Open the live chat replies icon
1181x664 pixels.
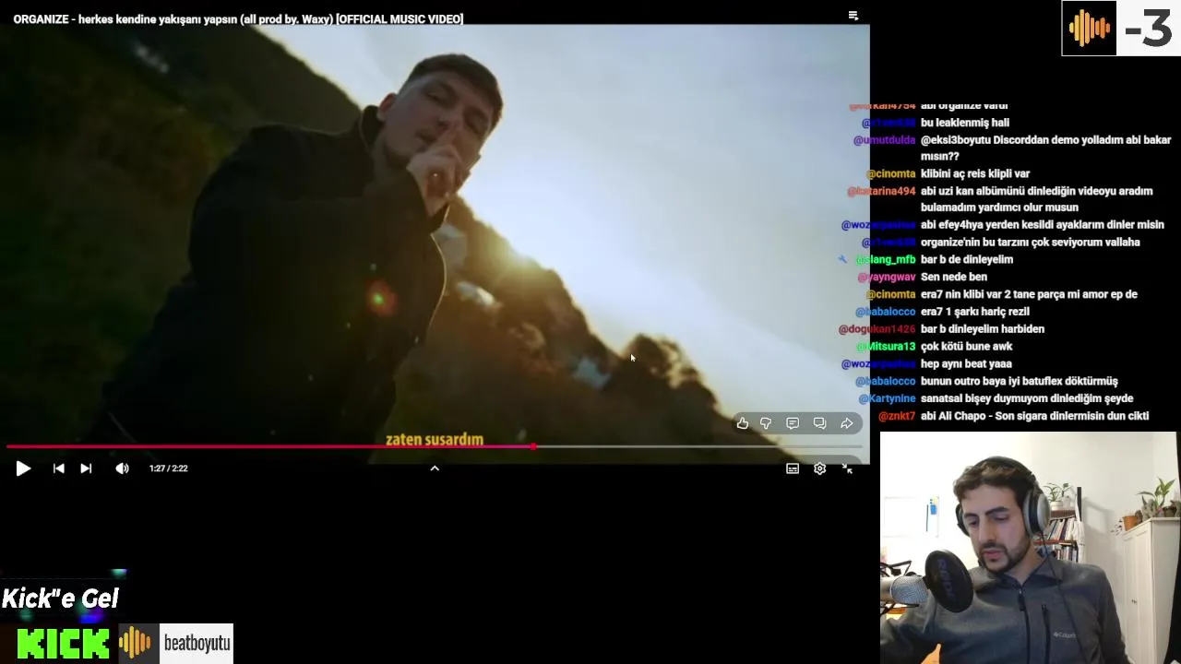tap(819, 423)
